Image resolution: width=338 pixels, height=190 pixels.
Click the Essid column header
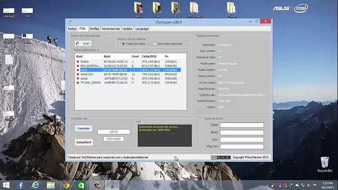click(79, 56)
